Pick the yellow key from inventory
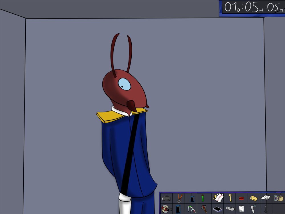 click(x=230, y=197)
